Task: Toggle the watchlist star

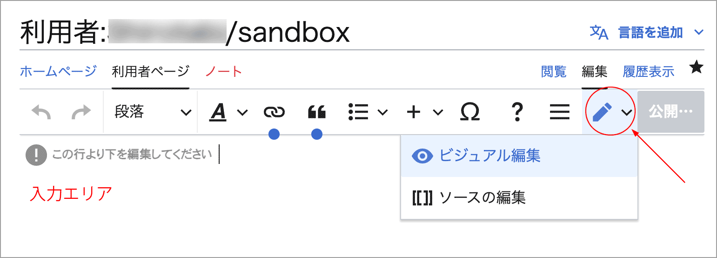Action: (696, 68)
